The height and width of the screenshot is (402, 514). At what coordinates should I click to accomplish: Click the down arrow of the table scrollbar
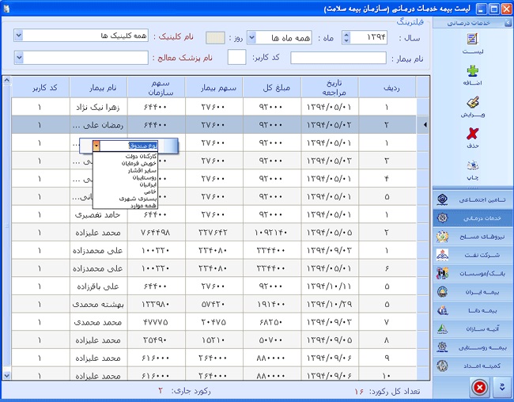point(6,375)
